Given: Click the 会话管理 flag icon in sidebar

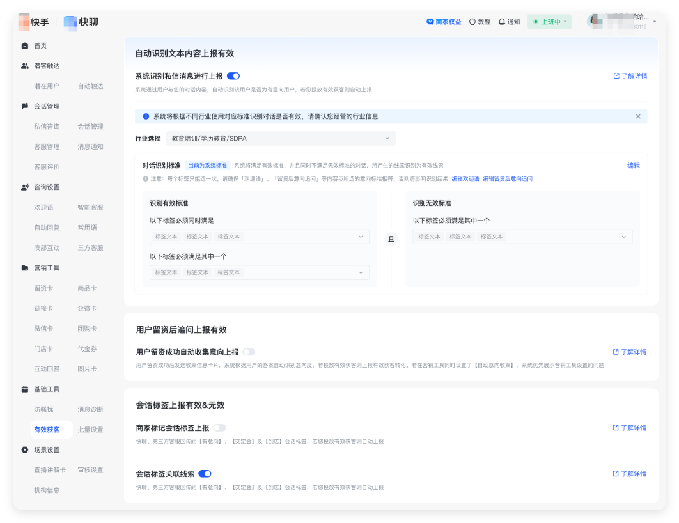Looking at the screenshot, I should (25, 106).
